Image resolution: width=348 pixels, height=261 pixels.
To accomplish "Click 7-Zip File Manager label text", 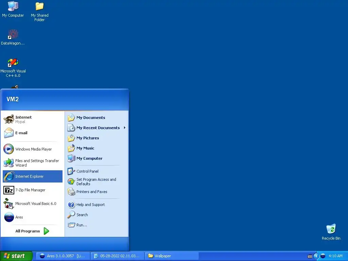I will pos(30,190).
